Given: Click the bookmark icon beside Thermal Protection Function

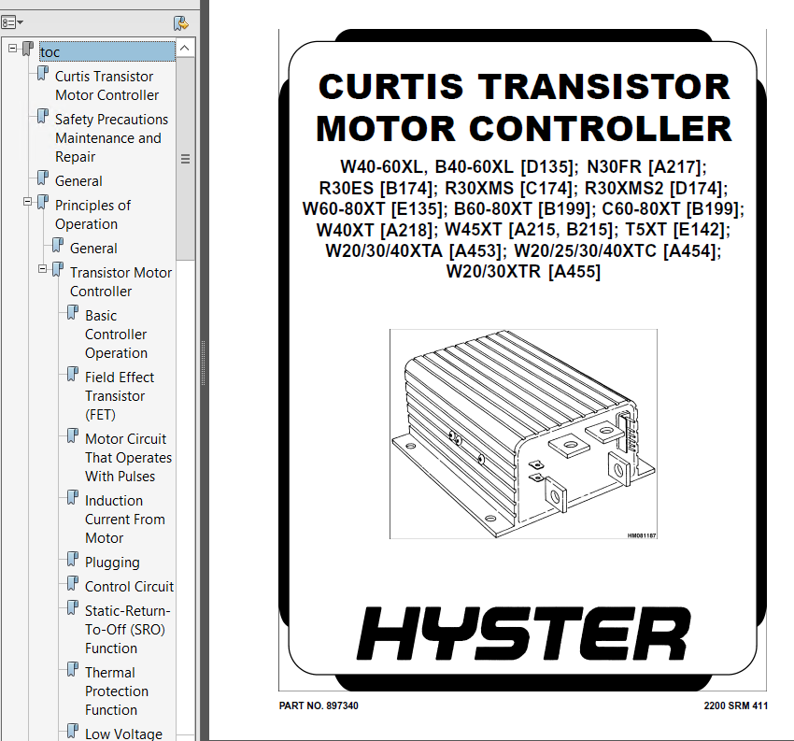Looking at the screenshot, I should (73, 670).
